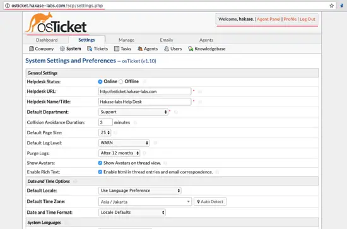Screen dimensions: 347x229
Task: Open Default Log Level dropdown
Action: [124, 143]
